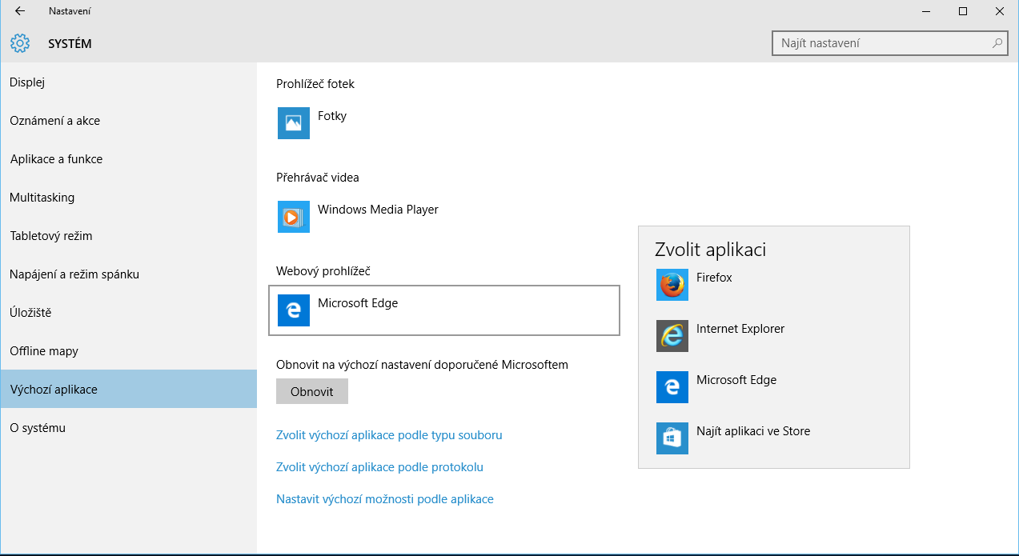Click the Windows Media Player icon

(x=293, y=217)
